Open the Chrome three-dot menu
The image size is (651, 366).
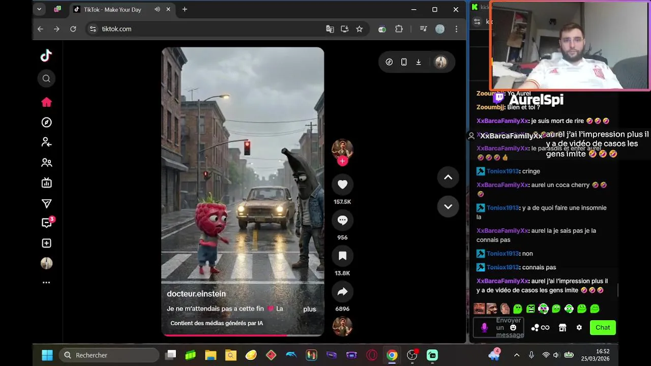[x=456, y=29]
